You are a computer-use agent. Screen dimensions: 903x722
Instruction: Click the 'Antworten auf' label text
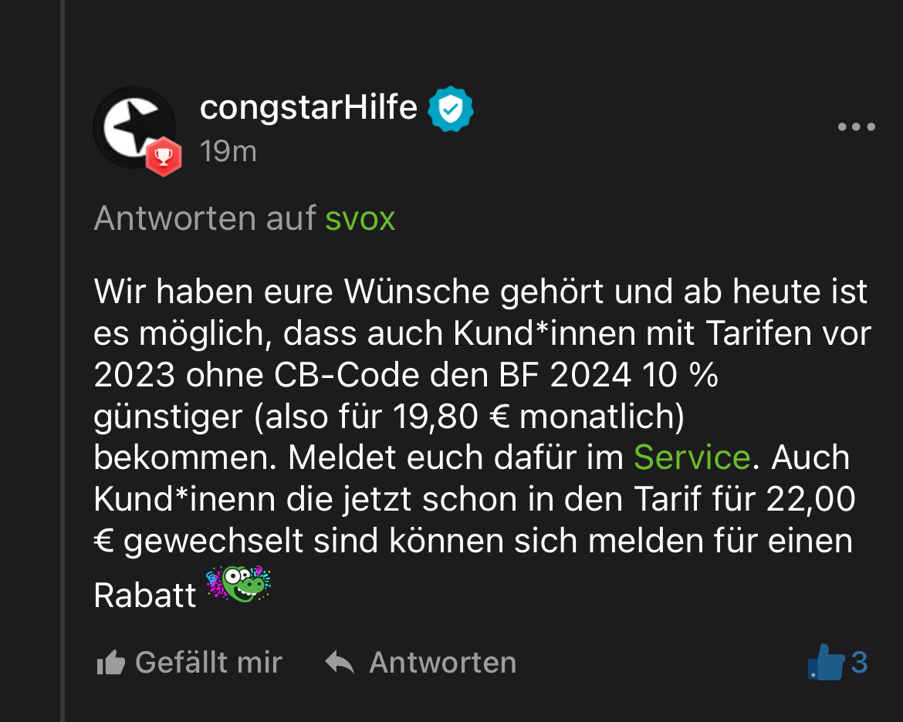(x=205, y=219)
